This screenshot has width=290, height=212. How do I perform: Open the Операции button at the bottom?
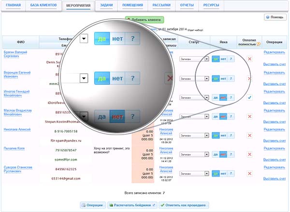pyautogui.click(x=92, y=205)
